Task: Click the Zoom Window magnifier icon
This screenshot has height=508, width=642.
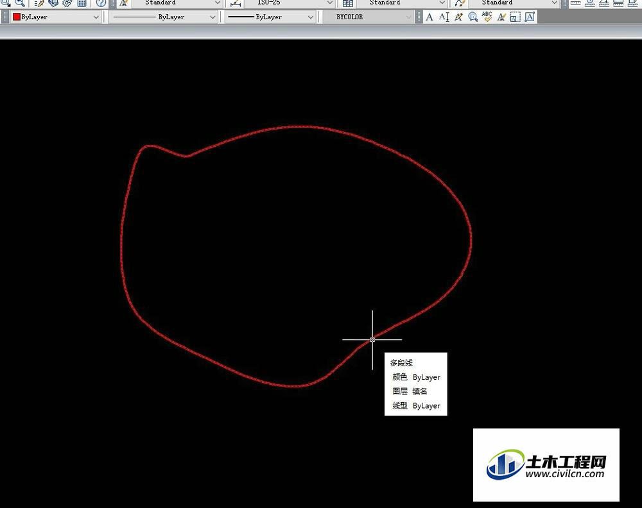Action: pyautogui.click(x=6, y=3)
